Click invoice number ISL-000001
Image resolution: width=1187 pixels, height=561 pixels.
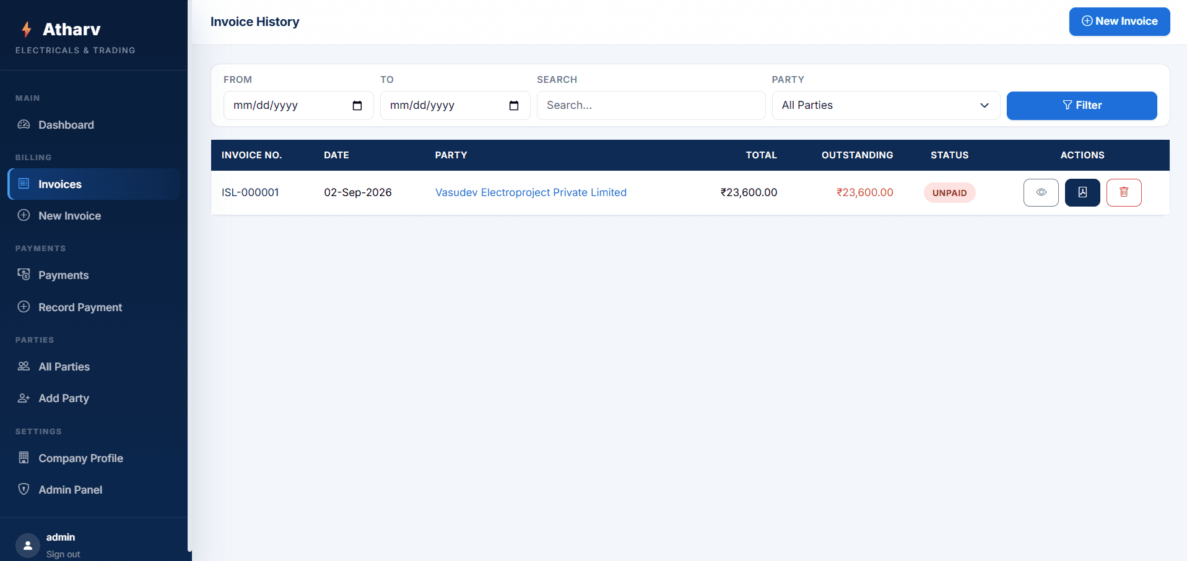[250, 192]
